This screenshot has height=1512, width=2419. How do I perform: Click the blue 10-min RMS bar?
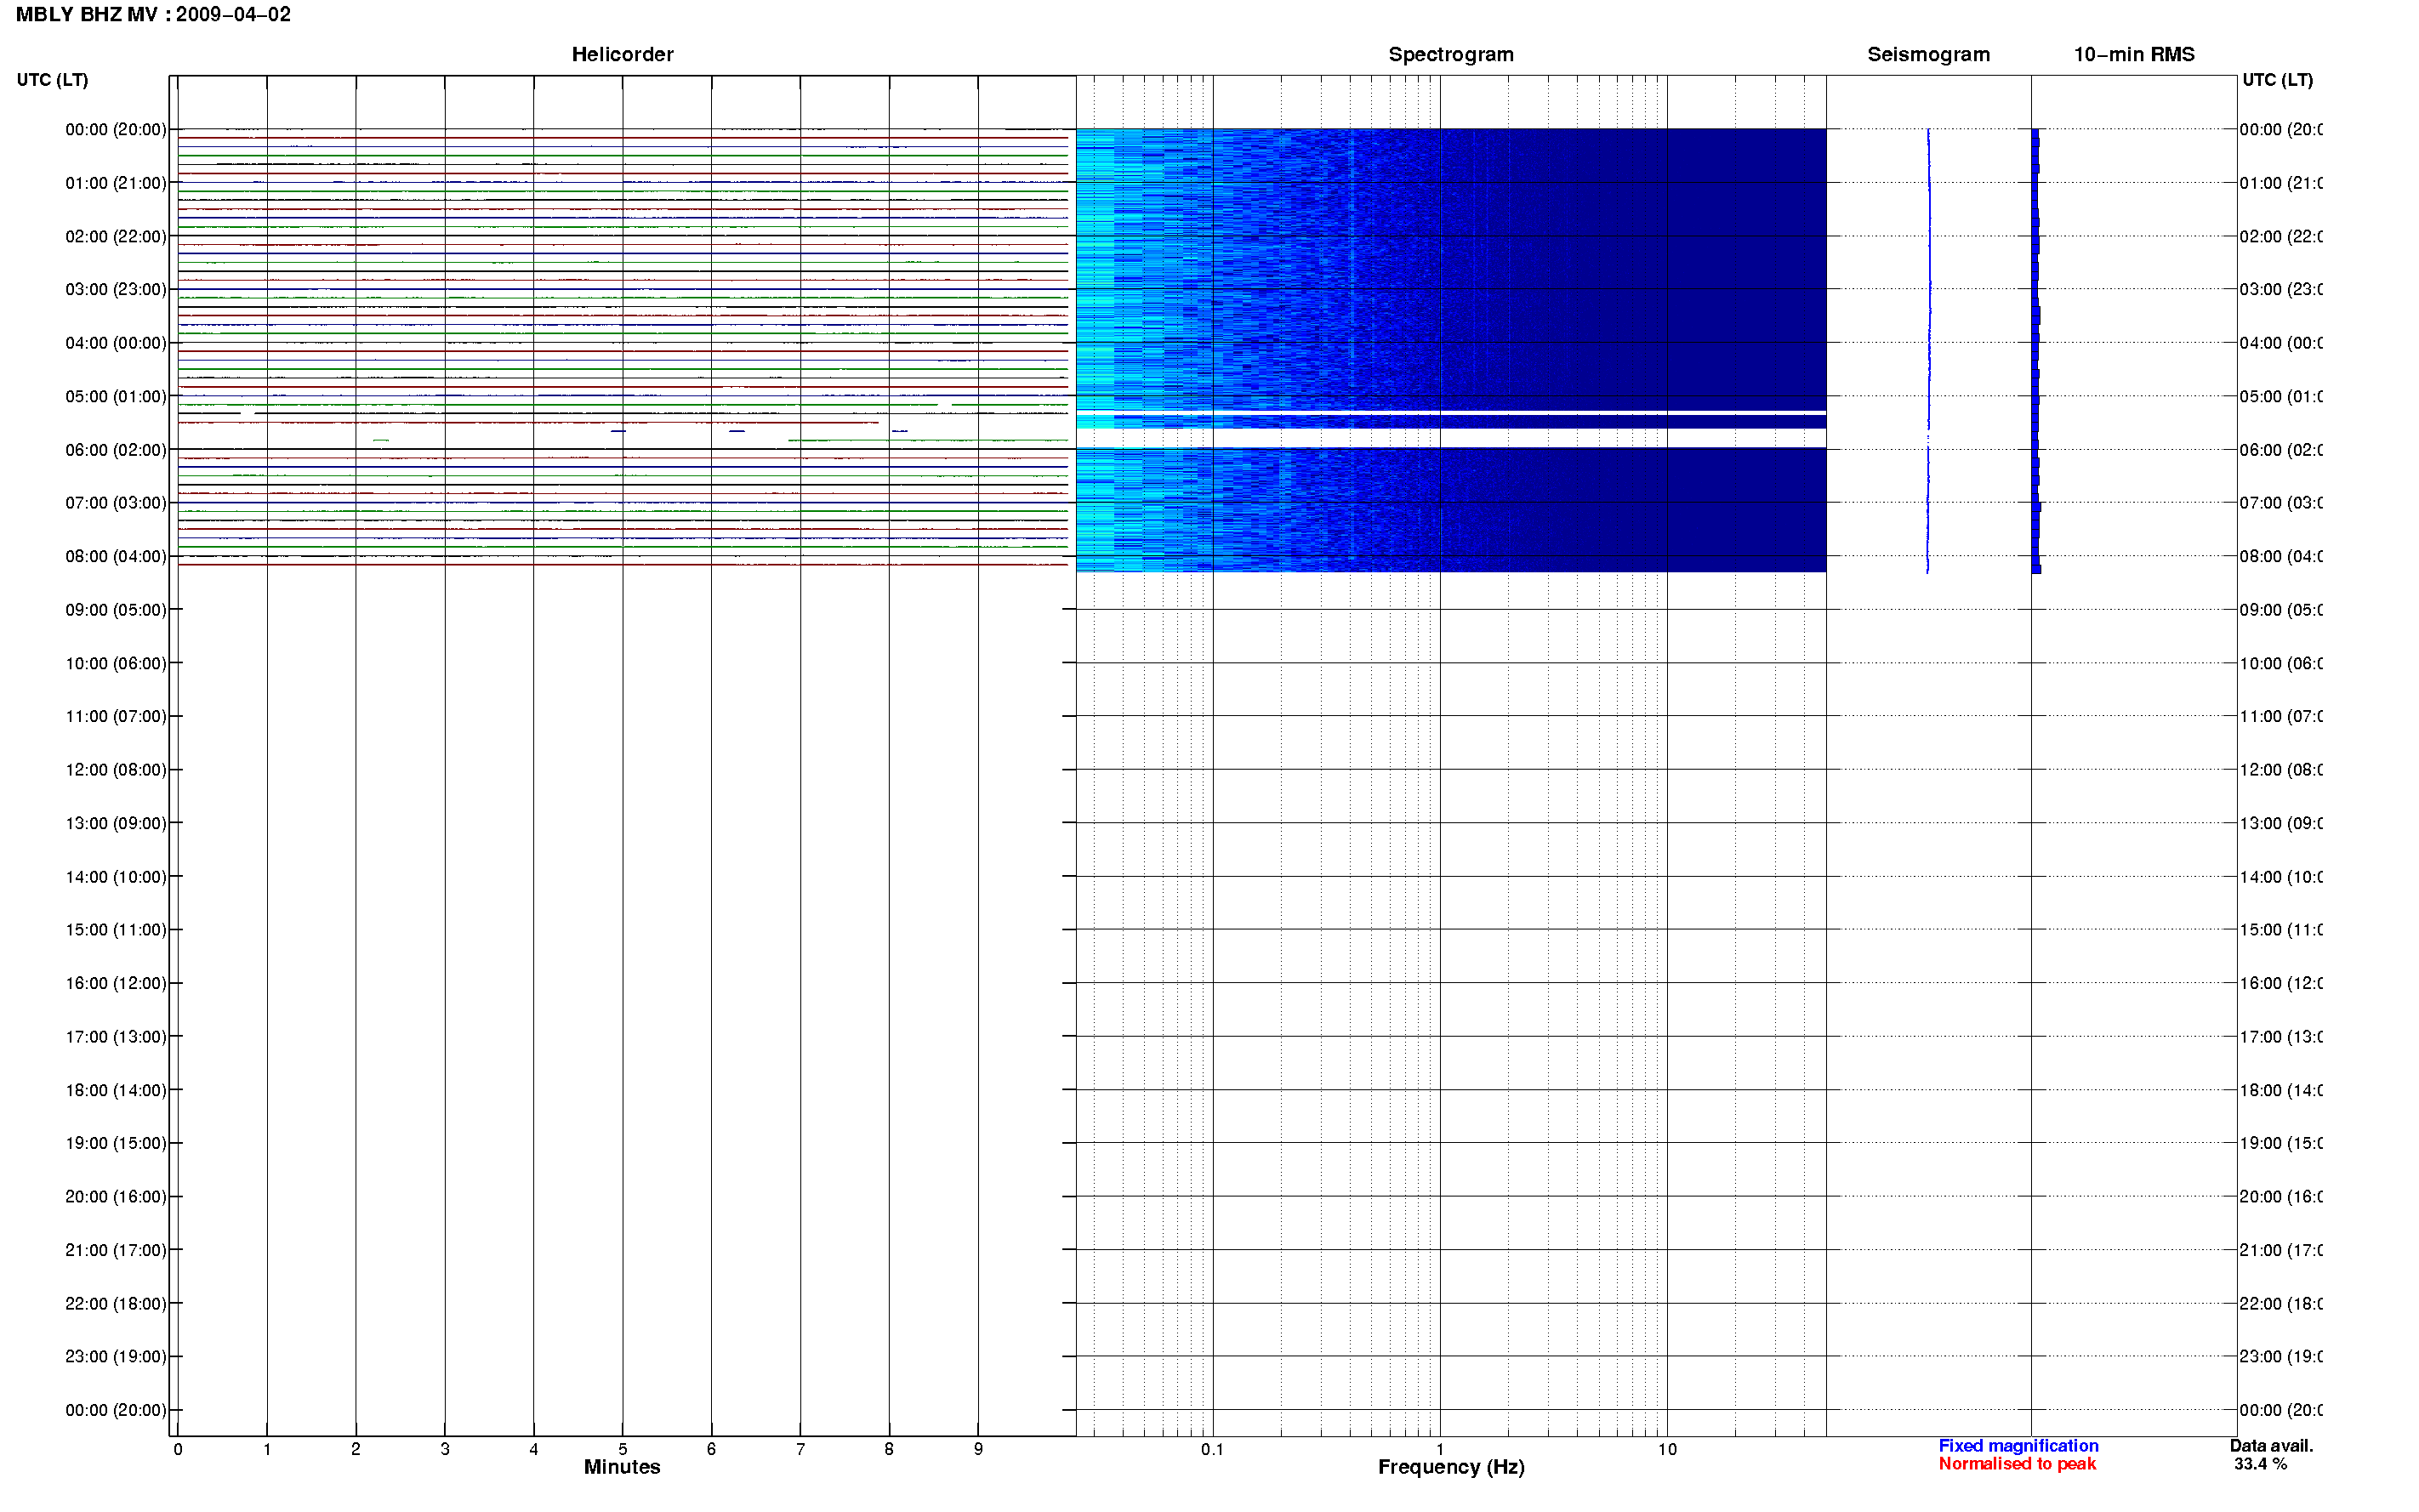click(2035, 350)
